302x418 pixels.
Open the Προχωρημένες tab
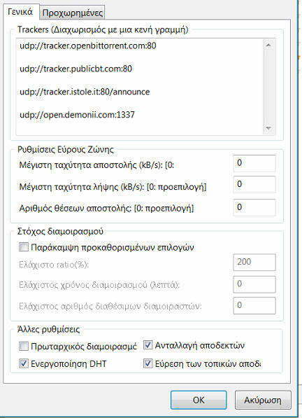[x=73, y=13]
